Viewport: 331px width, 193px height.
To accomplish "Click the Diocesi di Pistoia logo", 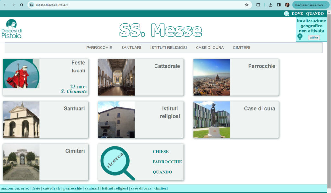I will point(12,29).
